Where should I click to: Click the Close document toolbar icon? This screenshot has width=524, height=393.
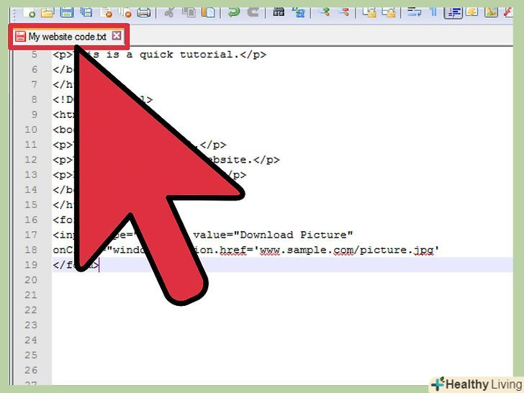pyautogui.click(x=107, y=12)
